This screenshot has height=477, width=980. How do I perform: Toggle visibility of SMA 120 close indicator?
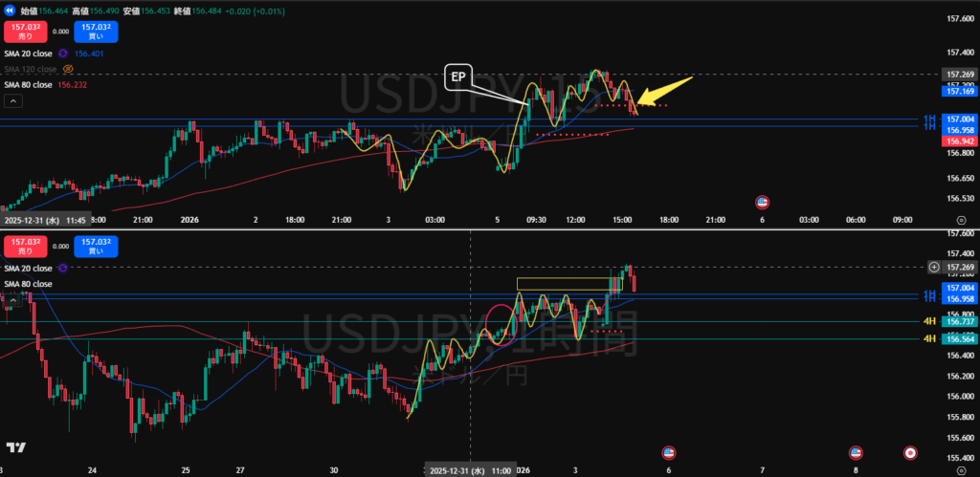68,69
